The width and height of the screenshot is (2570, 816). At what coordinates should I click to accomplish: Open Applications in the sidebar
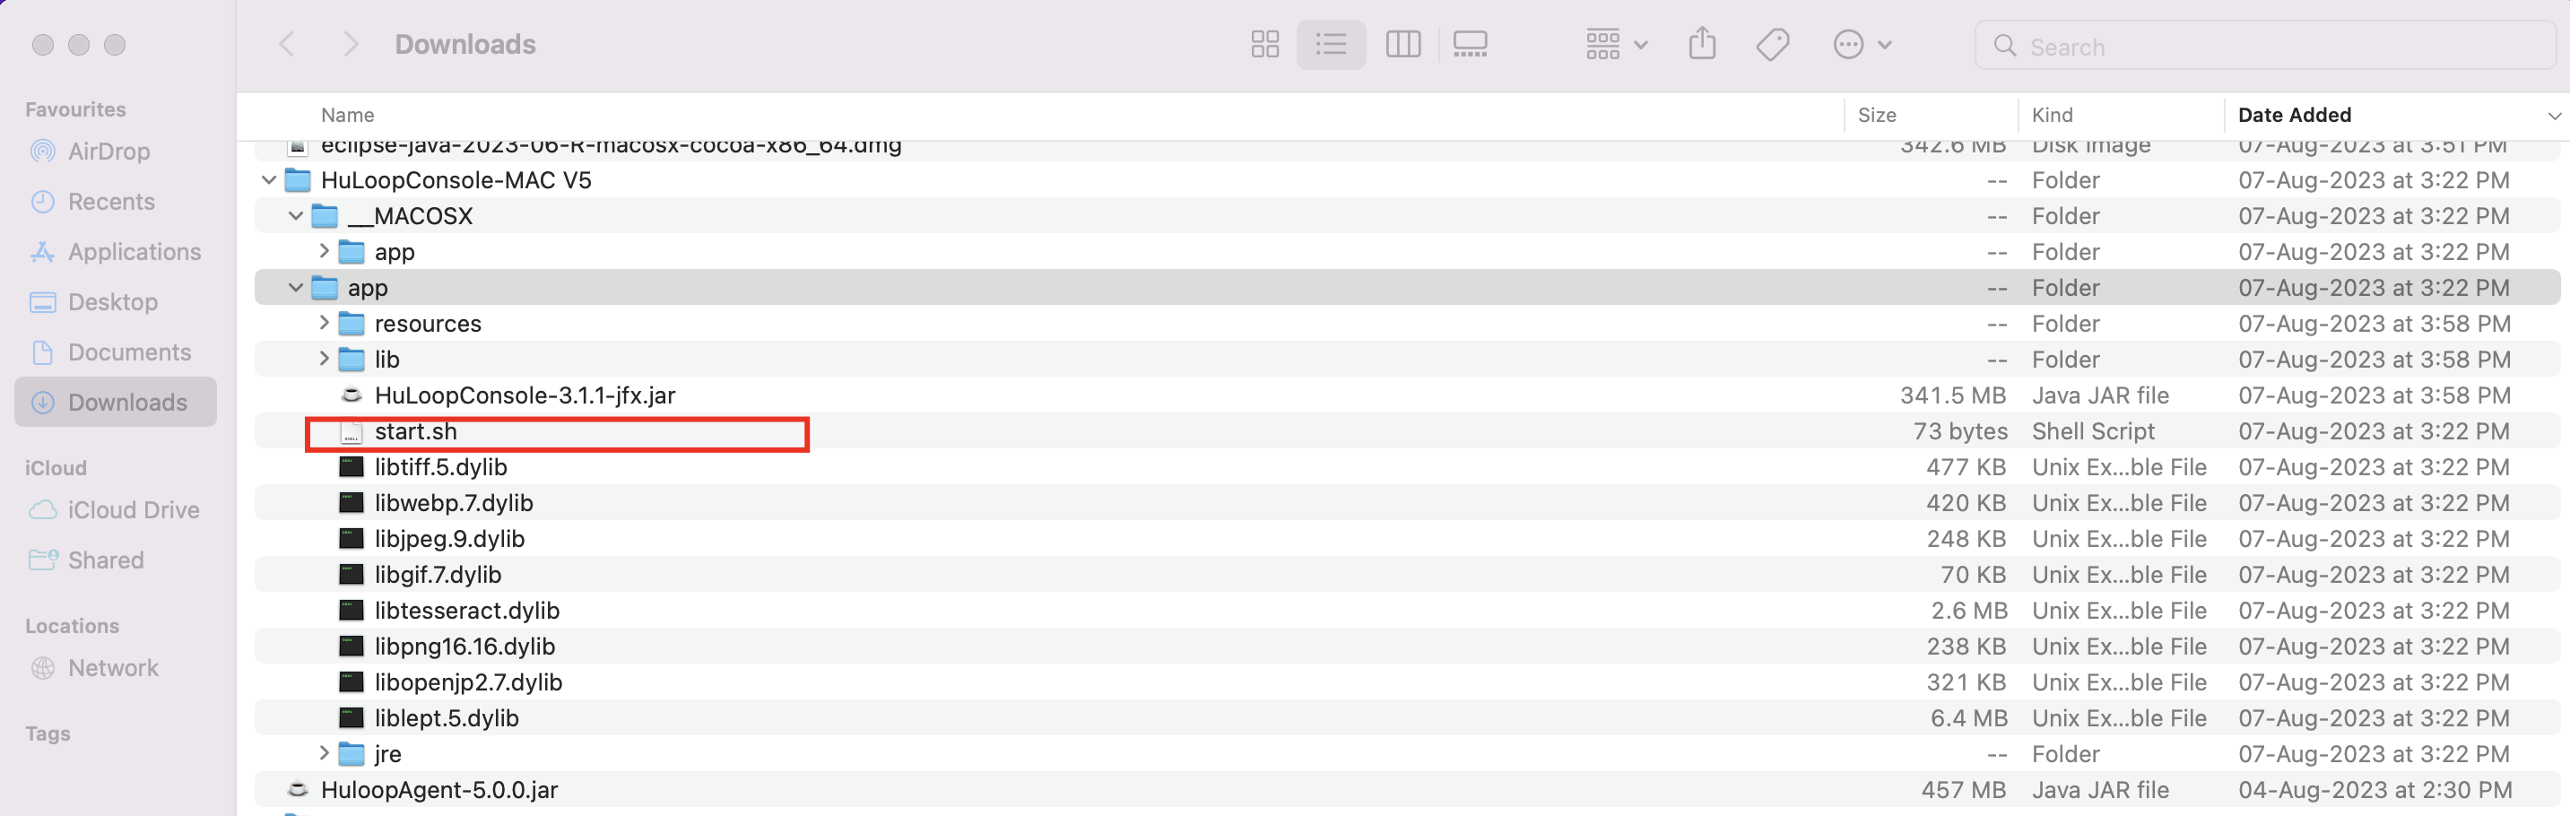(134, 252)
